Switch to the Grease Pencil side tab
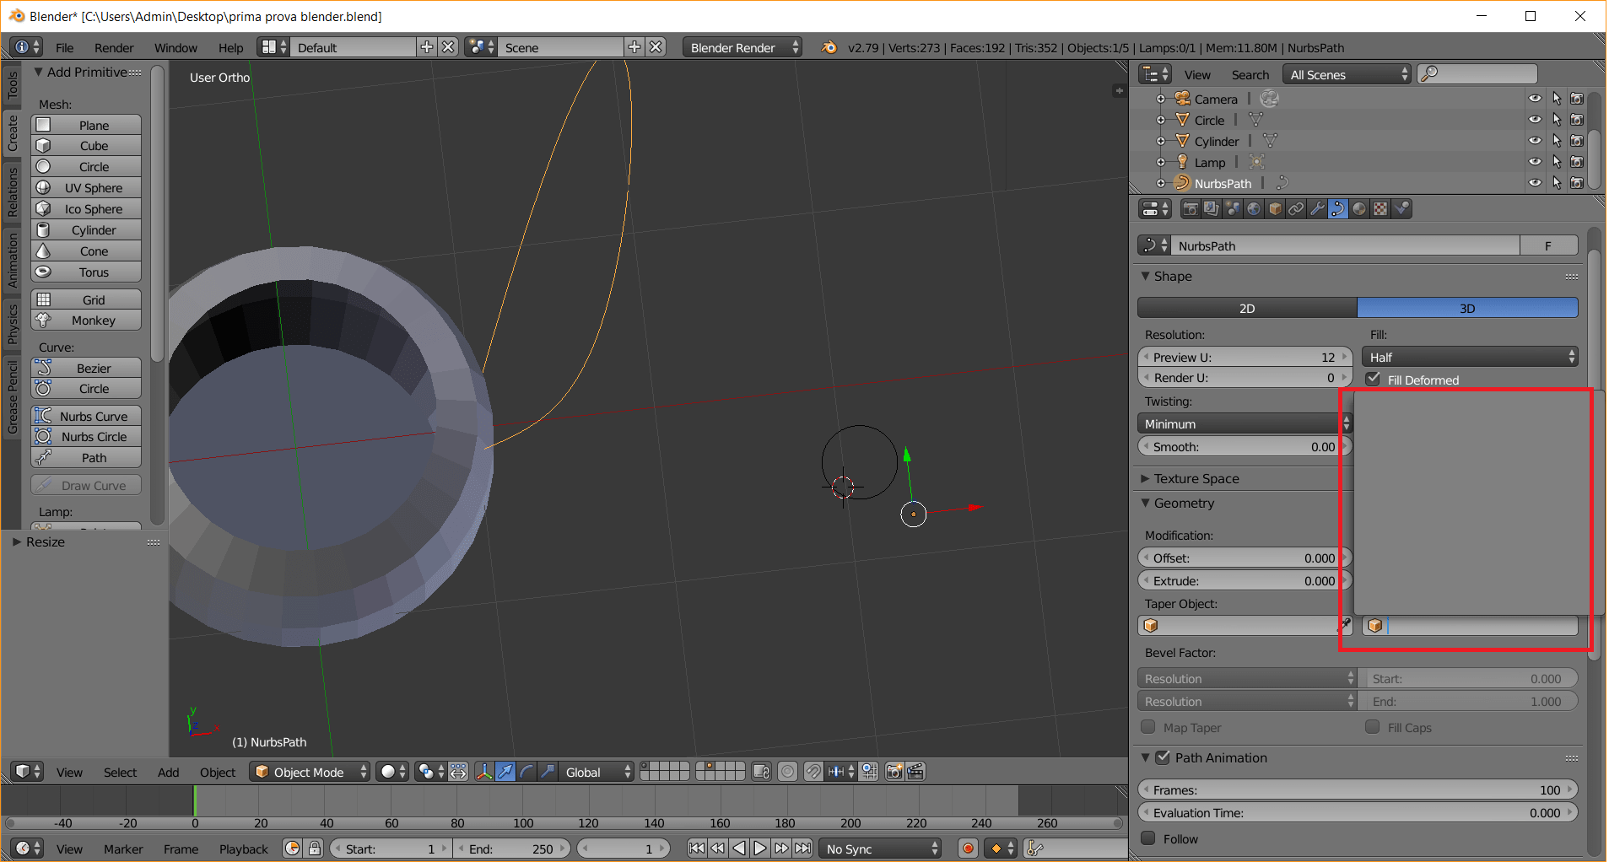Image resolution: width=1609 pixels, height=862 pixels. (x=12, y=397)
